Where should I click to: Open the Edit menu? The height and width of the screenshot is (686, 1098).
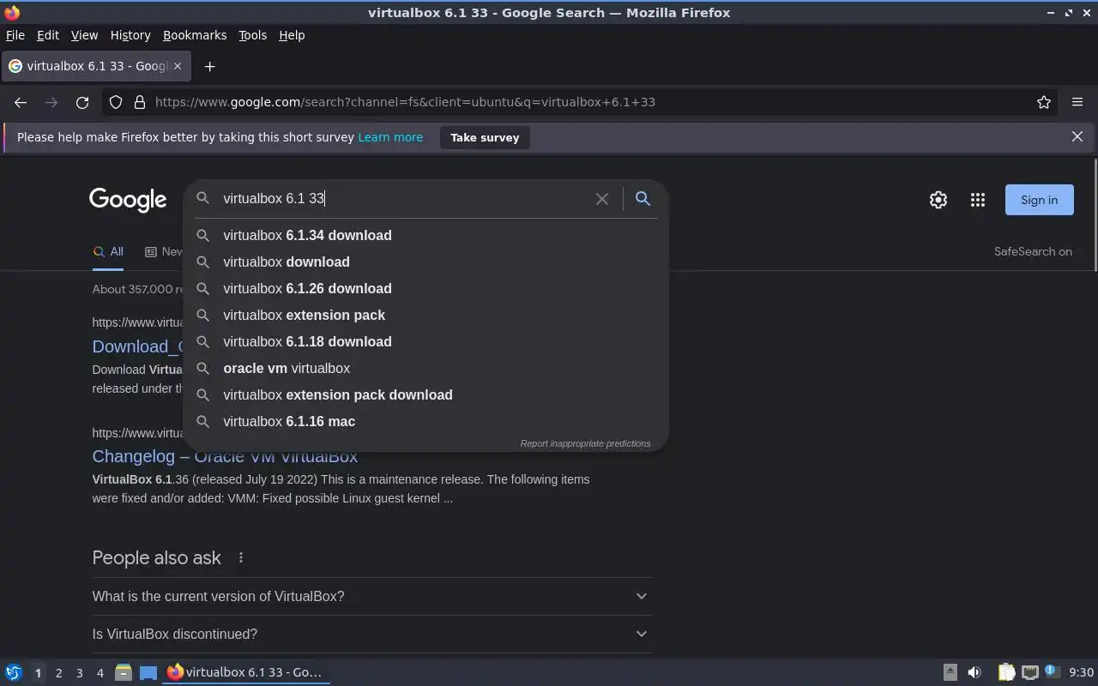coord(48,35)
